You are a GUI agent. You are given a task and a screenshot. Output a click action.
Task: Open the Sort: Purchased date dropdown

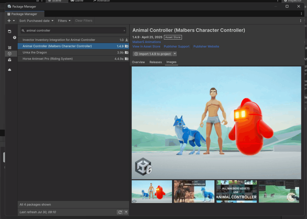pyautogui.click(x=36, y=21)
